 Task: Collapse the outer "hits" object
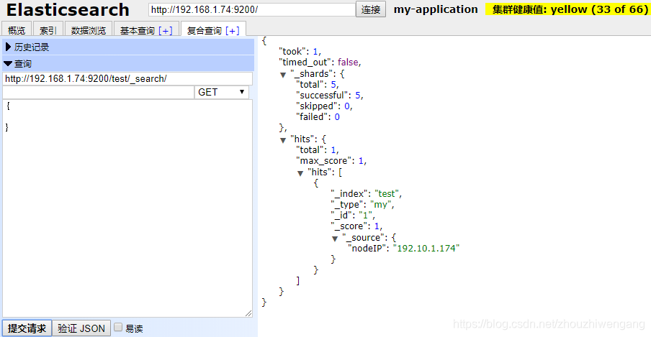click(x=283, y=140)
